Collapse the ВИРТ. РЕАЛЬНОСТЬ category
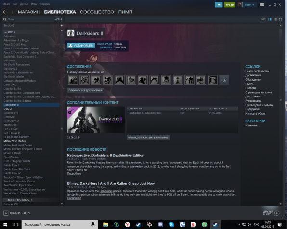This screenshot has width=287, height=229. [x=5, y=200]
